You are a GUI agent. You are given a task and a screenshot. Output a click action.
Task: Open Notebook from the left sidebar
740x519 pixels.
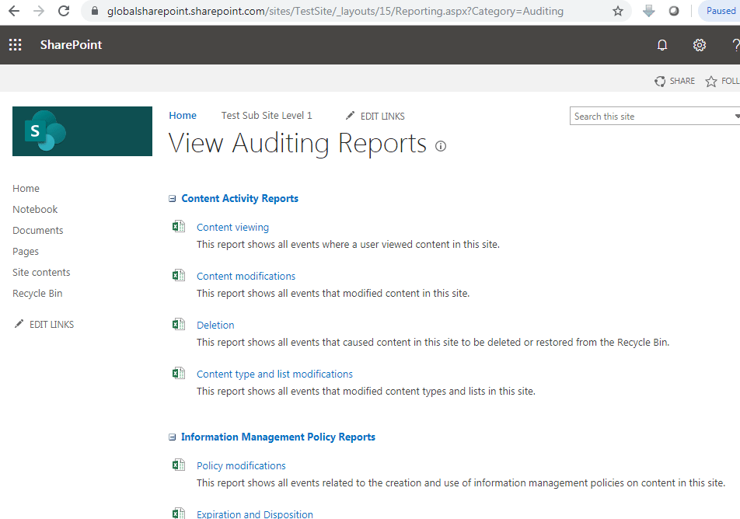[x=35, y=209]
